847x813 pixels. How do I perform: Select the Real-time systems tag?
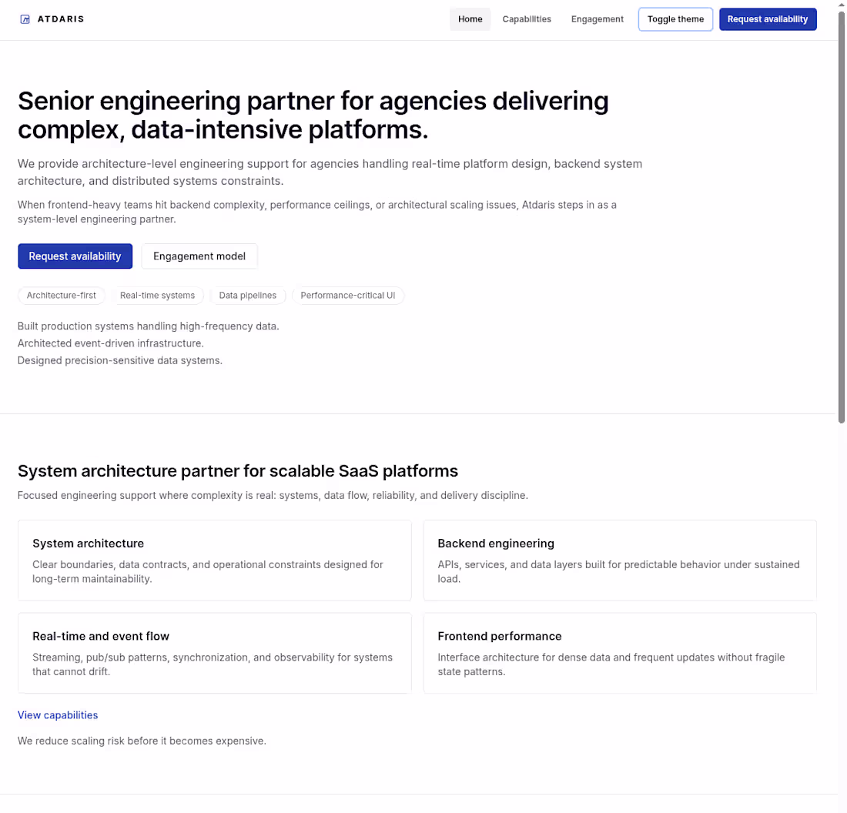coord(157,296)
